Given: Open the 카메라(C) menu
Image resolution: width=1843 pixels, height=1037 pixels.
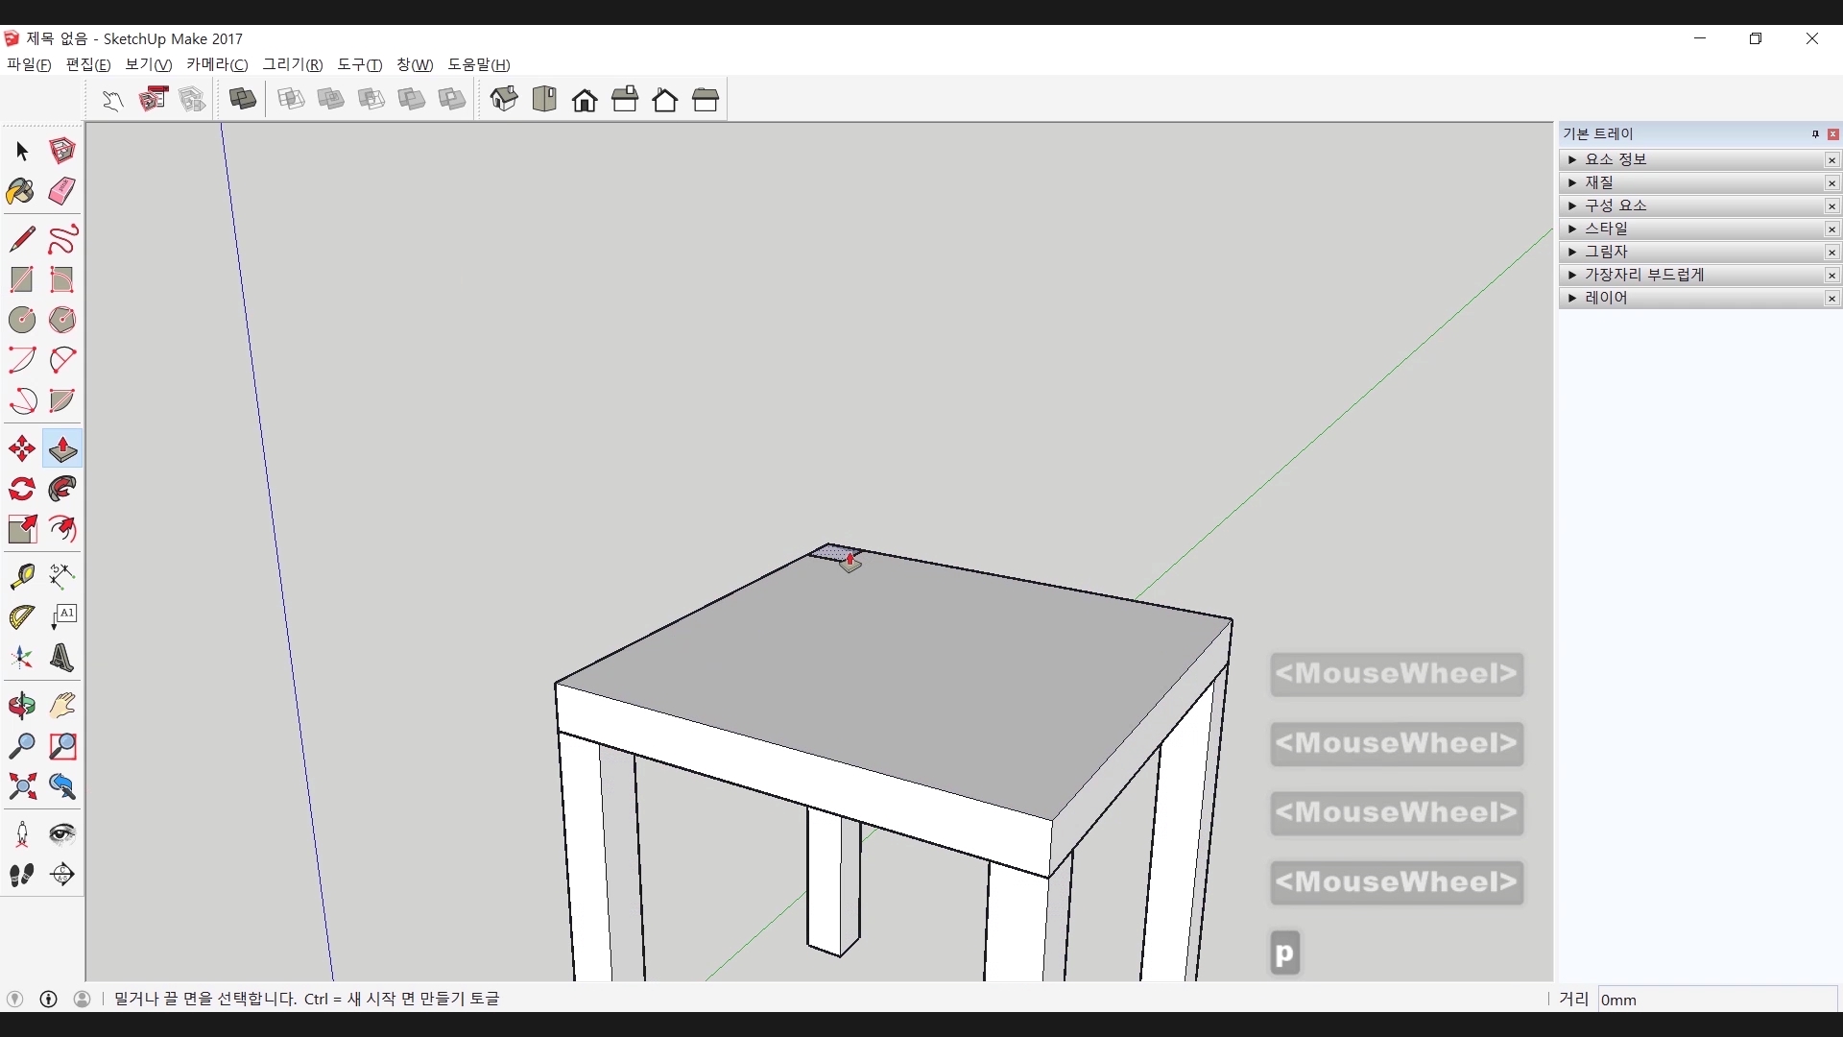Looking at the screenshot, I should [x=217, y=64].
